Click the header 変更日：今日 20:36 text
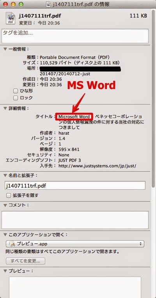Screen dimensions: 156x298 tap(39, 23)
